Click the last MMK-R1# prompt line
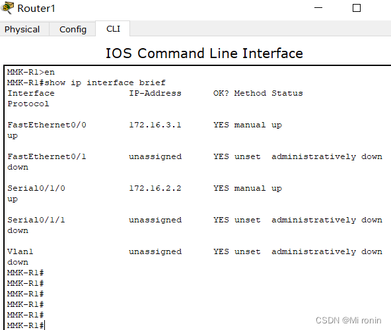The width and height of the screenshot is (391, 330). pos(26,325)
